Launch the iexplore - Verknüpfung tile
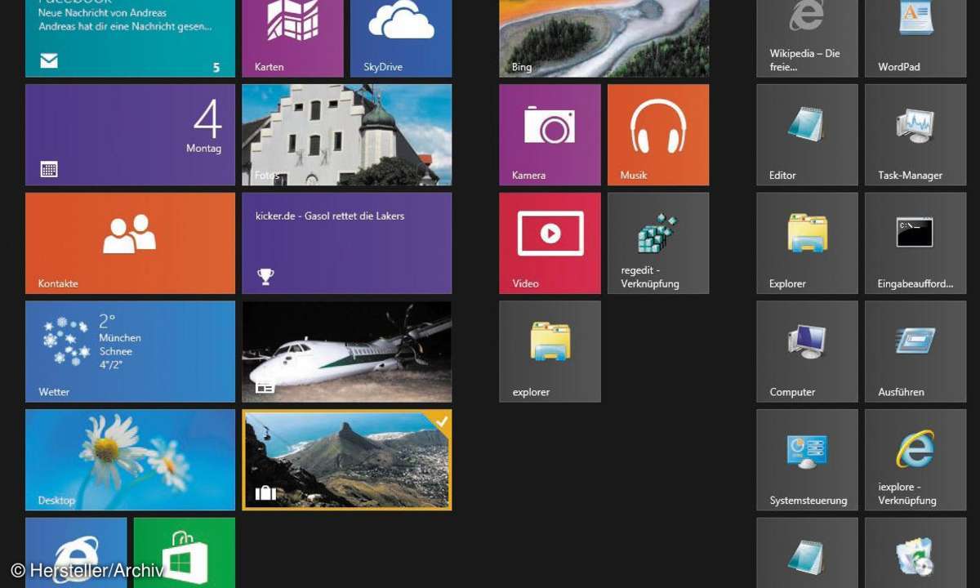 coord(915,460)
